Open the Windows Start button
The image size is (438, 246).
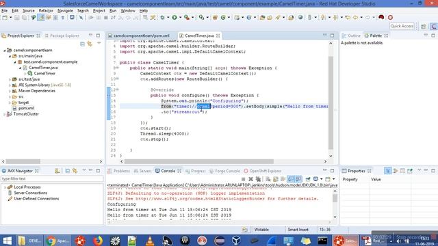click(7, 241)
